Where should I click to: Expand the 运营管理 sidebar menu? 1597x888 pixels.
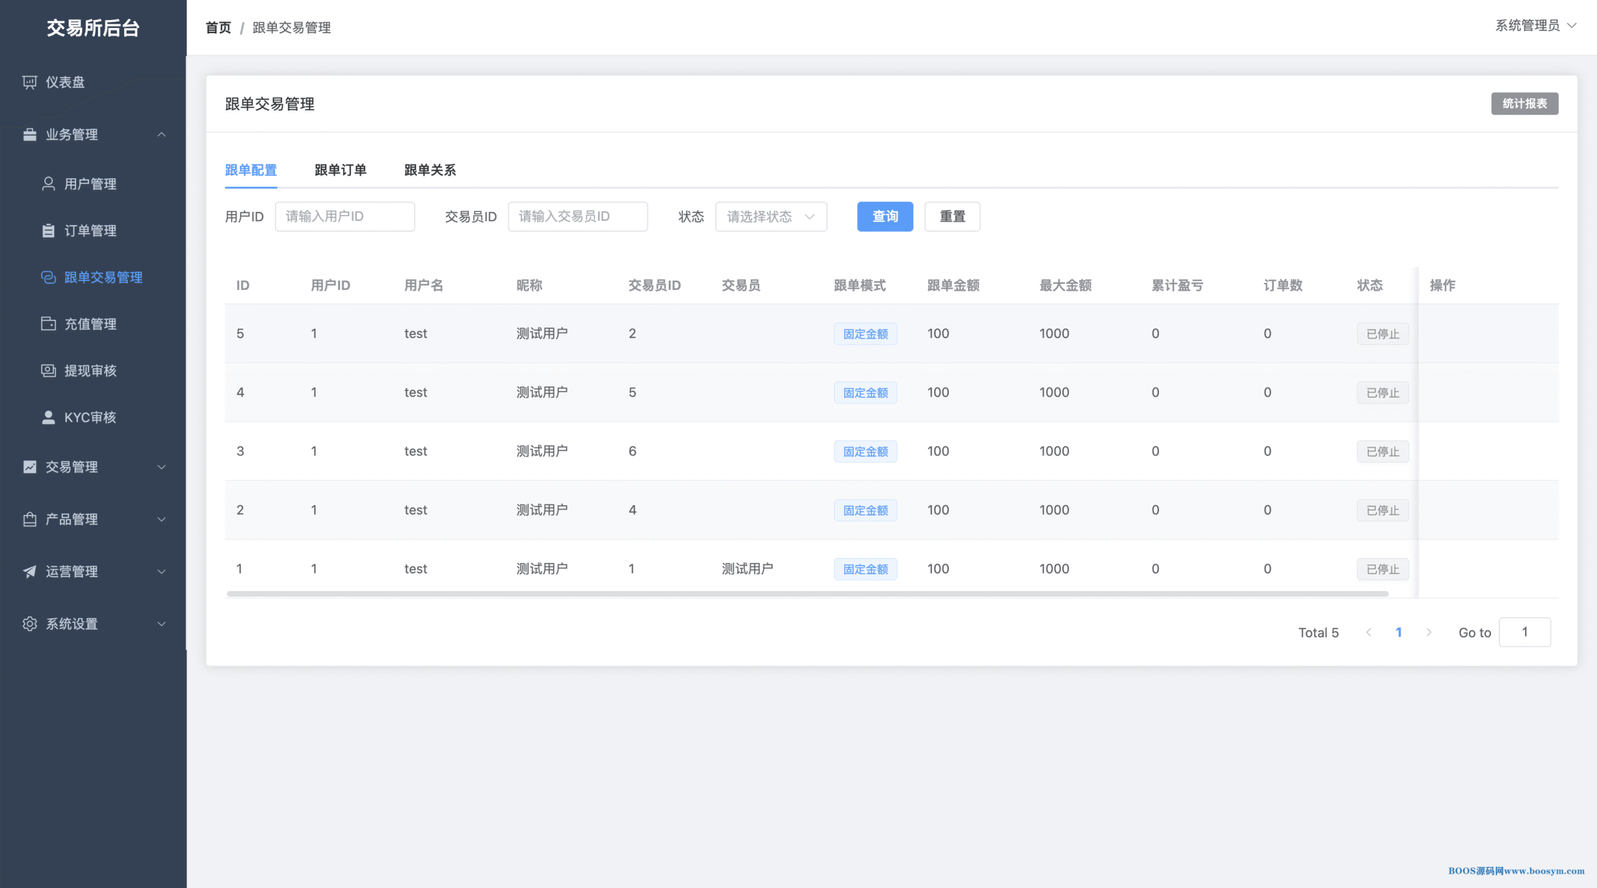pyautogui.click(x=162, y=571)
